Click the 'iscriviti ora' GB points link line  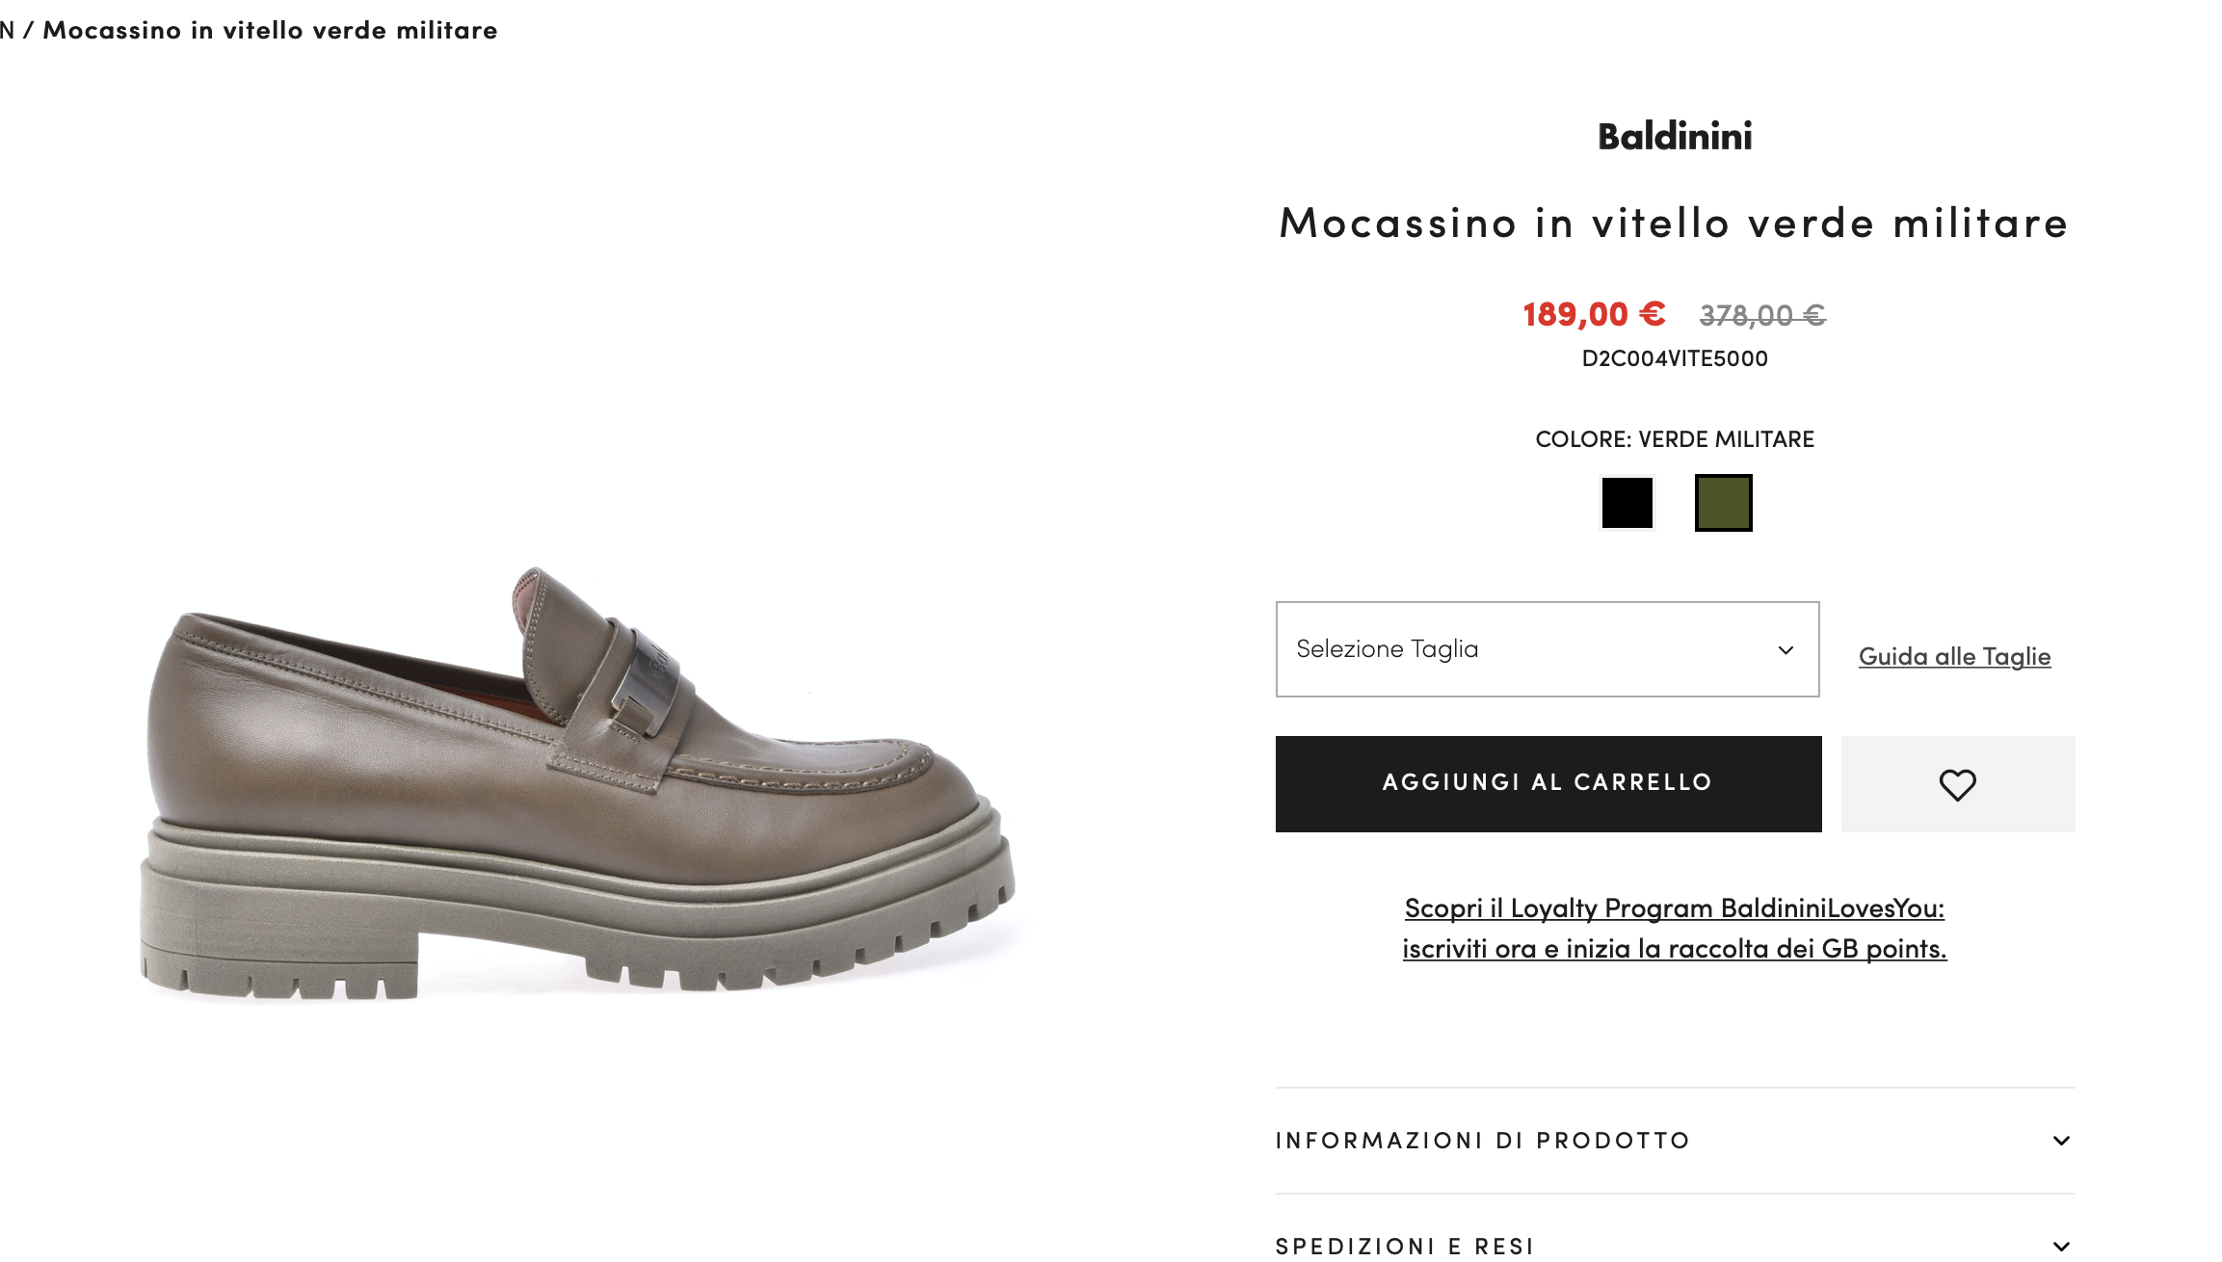click(x=1674, y=948)
